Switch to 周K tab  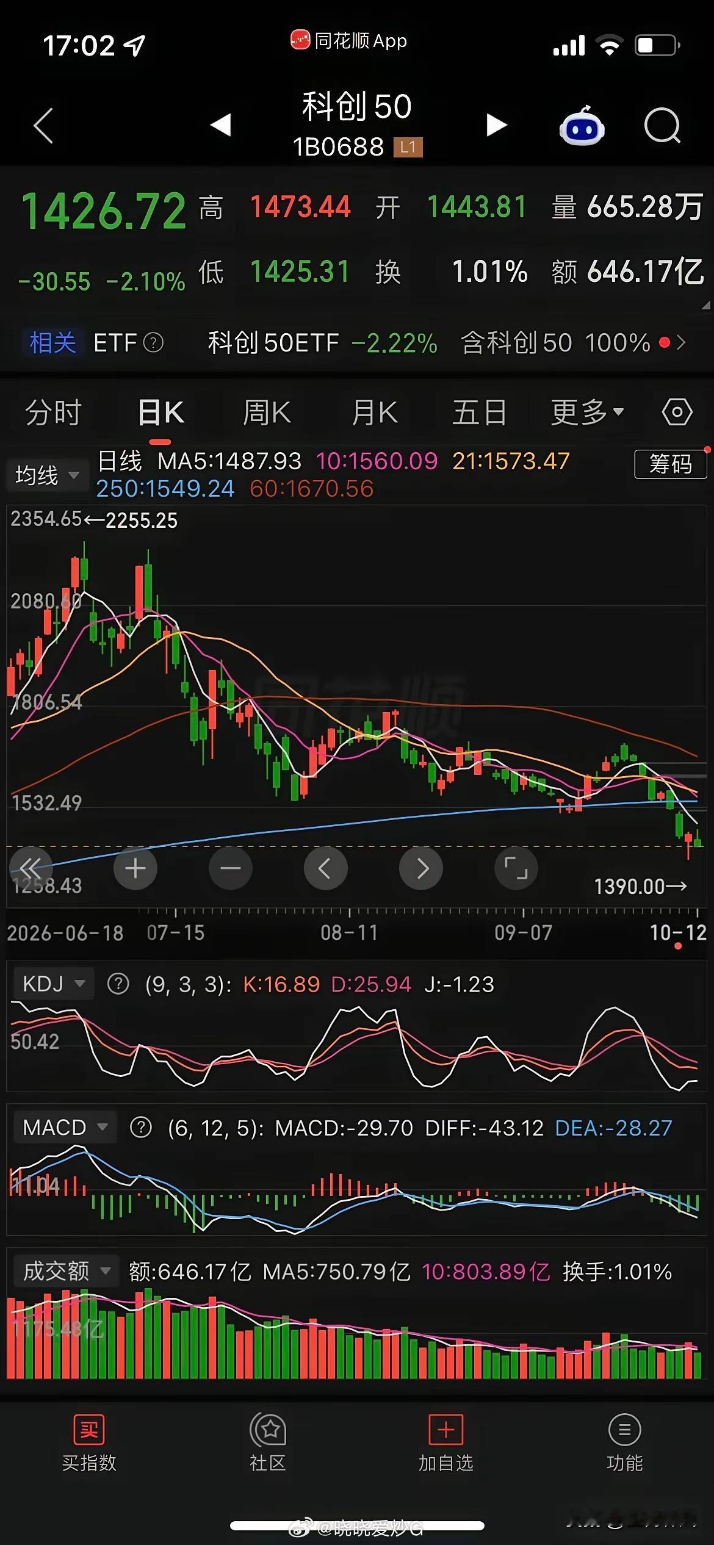(267, 412)
